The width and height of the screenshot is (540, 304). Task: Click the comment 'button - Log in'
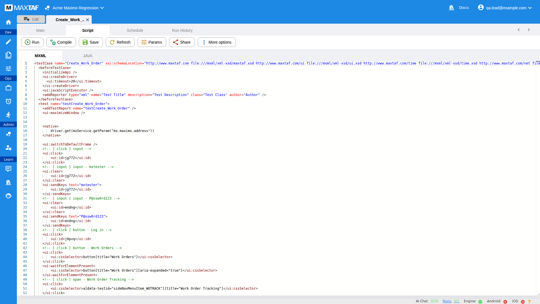[x=77, y=230]
